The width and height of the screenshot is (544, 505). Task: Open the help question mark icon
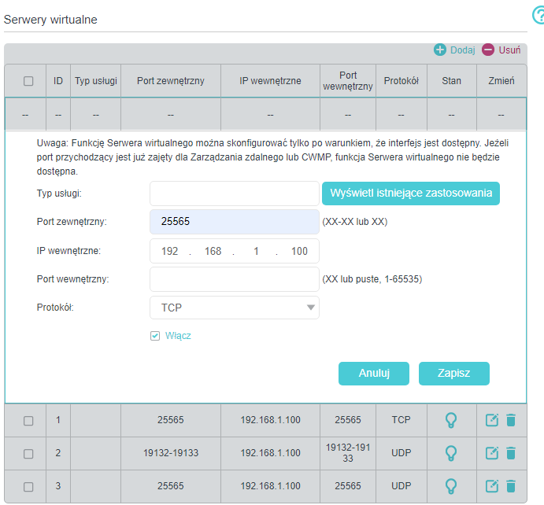[538, 16]
